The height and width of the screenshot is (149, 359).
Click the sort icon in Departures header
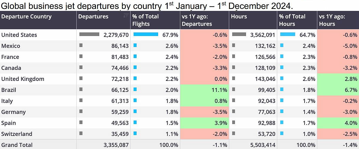pyautogui.click(x=126, y=16)
